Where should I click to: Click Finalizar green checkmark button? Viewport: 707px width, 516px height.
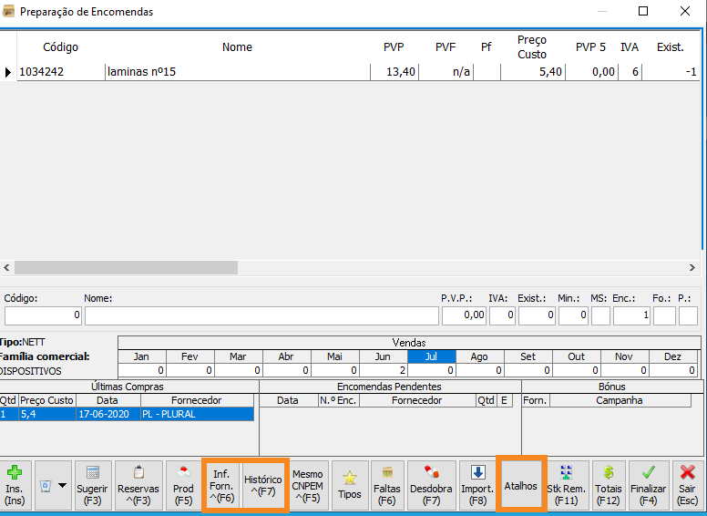648,485
